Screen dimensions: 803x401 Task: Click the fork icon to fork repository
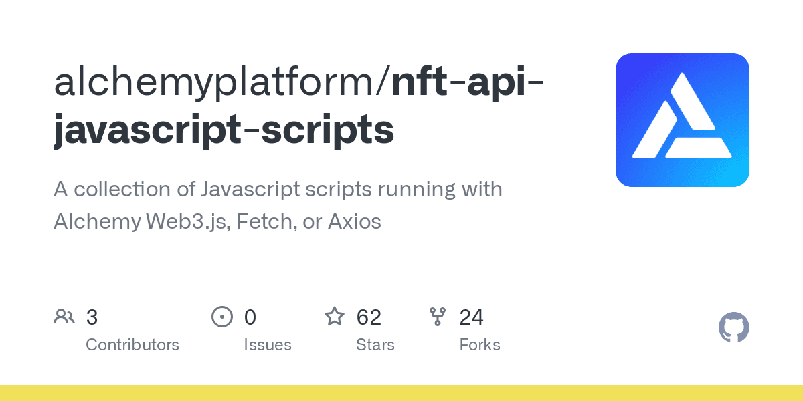(x=438, y=316)
